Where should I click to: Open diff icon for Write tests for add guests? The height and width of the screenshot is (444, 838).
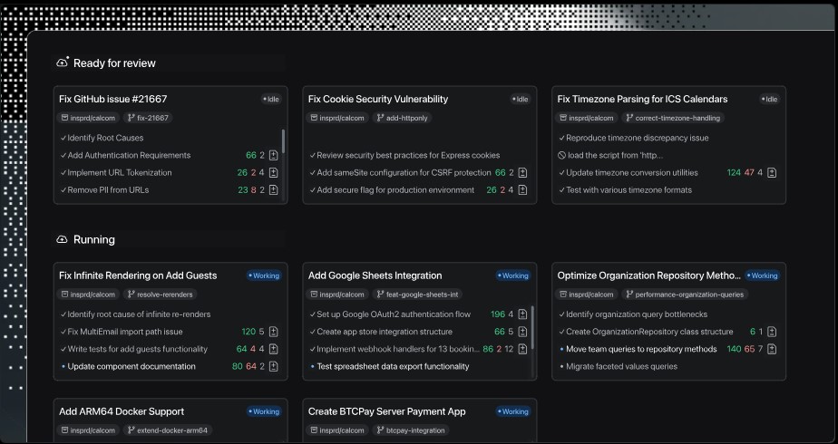pyautogui.click(x=274, y=349)
